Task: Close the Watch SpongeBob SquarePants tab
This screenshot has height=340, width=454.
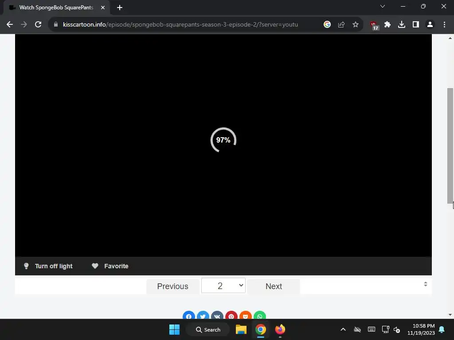Action: [103, 8]
